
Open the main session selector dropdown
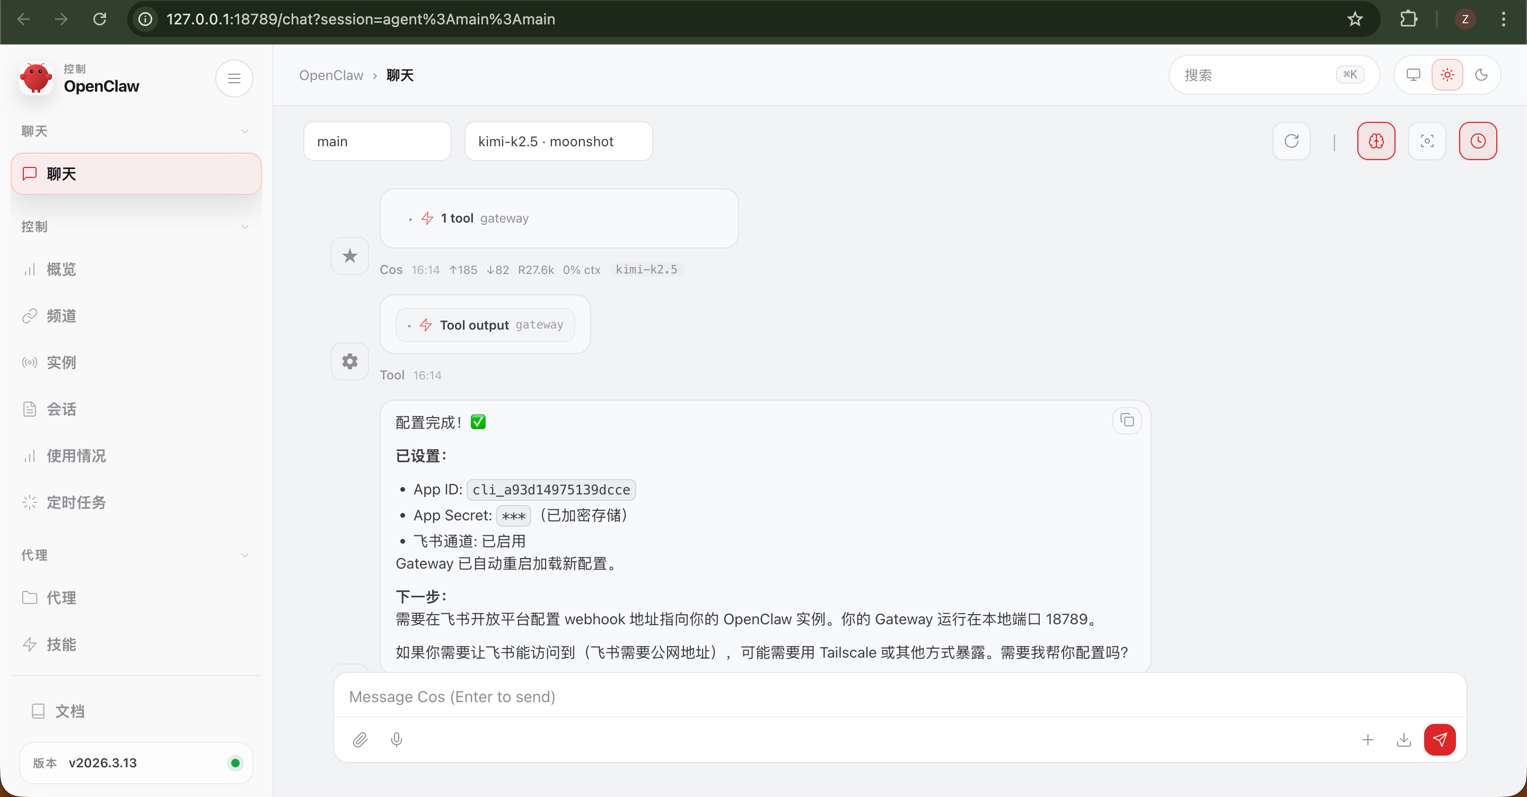[377, 141]
